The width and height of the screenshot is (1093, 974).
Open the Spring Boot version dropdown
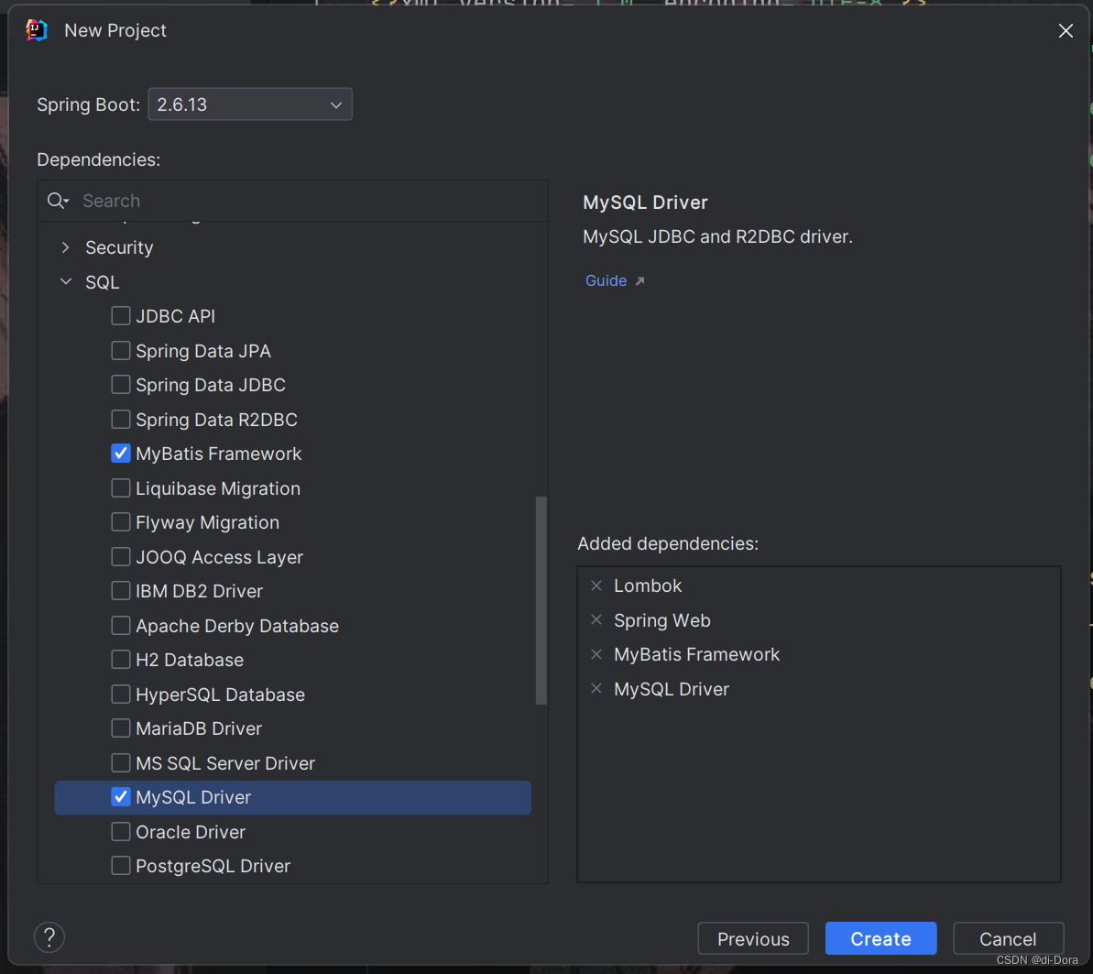250,104
